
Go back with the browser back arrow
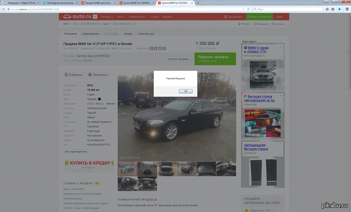tap(4, 9)
